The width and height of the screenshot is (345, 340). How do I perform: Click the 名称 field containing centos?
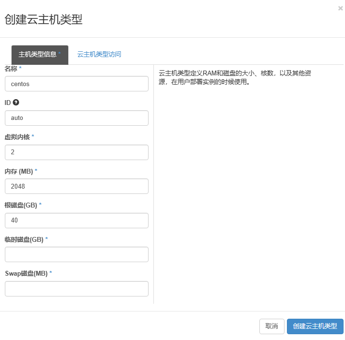click(76, 84)
